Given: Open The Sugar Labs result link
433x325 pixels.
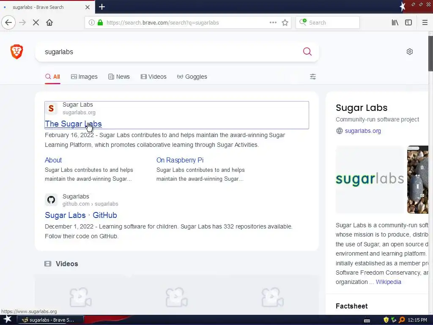Looking at the screenshot, I should 73,124.
